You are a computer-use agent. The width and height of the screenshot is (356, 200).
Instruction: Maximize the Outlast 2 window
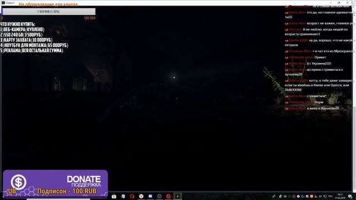339,3
